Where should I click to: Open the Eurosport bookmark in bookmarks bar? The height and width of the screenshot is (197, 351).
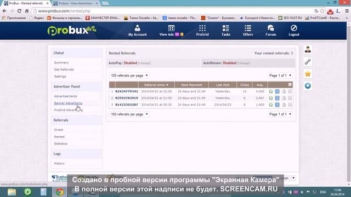click(x=257, y=18)
